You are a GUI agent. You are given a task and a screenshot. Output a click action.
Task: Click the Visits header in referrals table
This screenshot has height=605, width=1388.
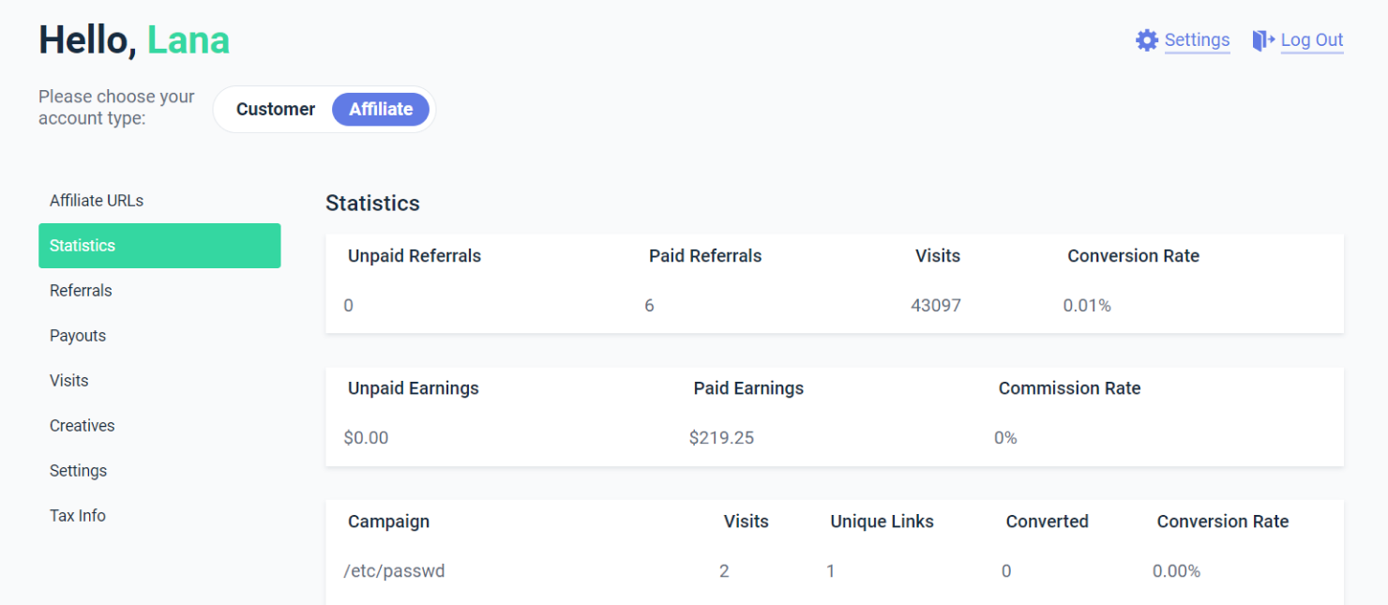[x=938, y=256]
